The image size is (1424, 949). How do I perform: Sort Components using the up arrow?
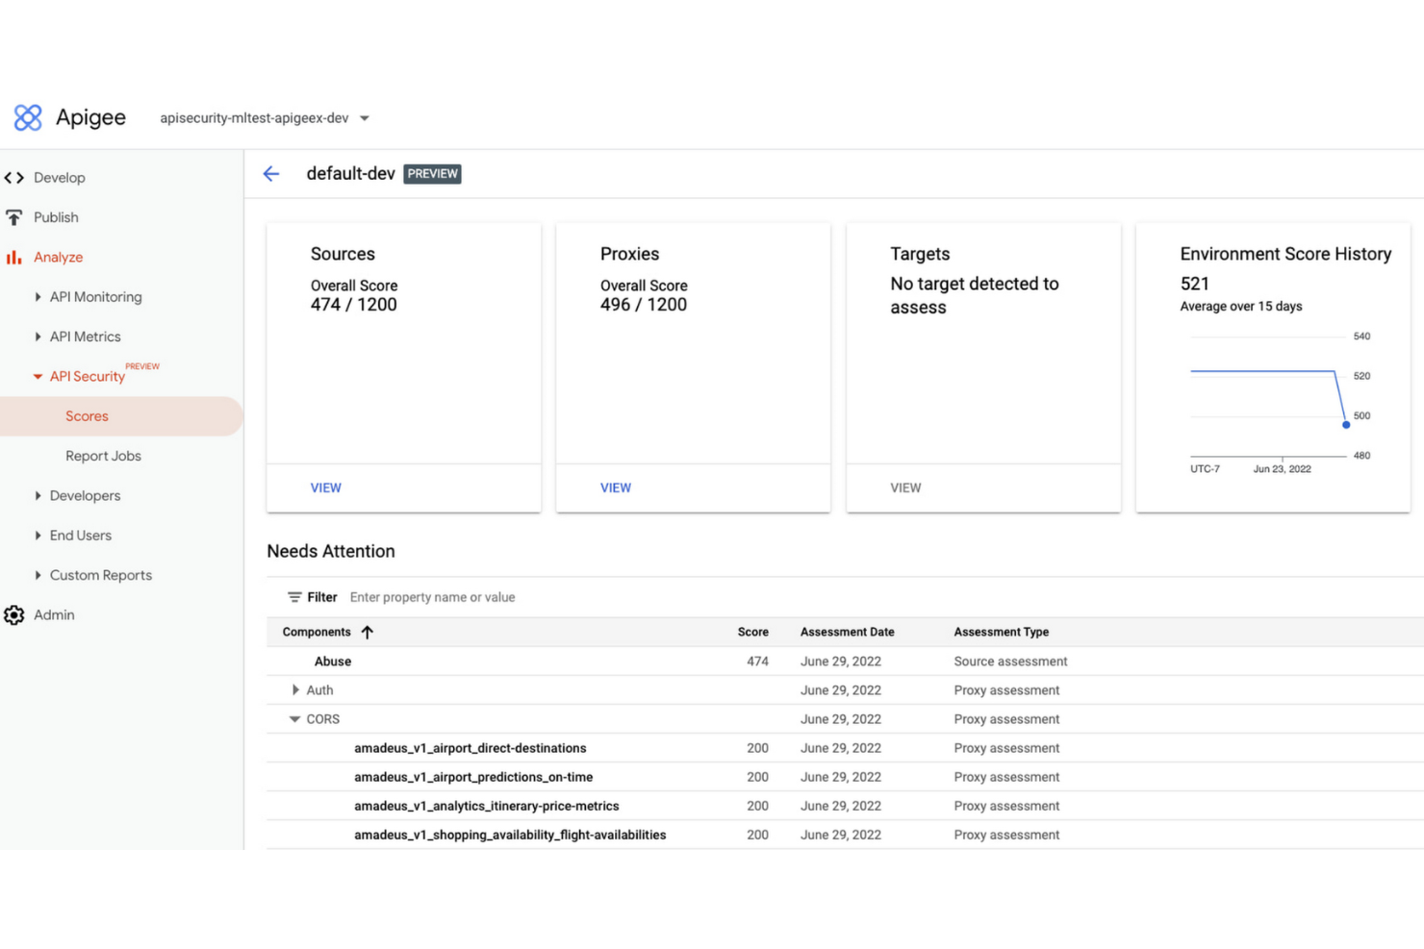(368, 632)
